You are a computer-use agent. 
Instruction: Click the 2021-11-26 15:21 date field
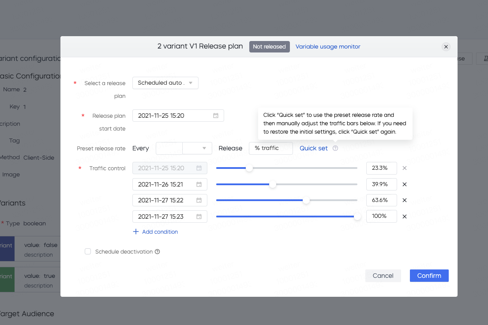(x=169, y=184)
